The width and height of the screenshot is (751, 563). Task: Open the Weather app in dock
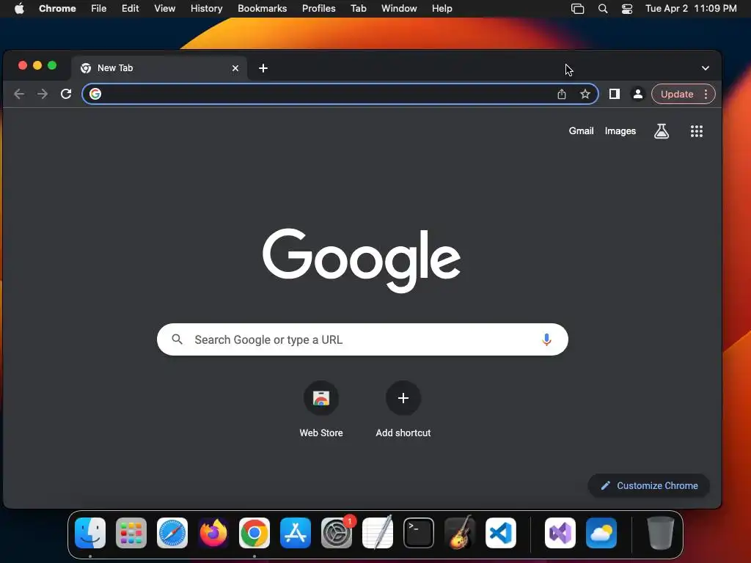click(601, 533)
